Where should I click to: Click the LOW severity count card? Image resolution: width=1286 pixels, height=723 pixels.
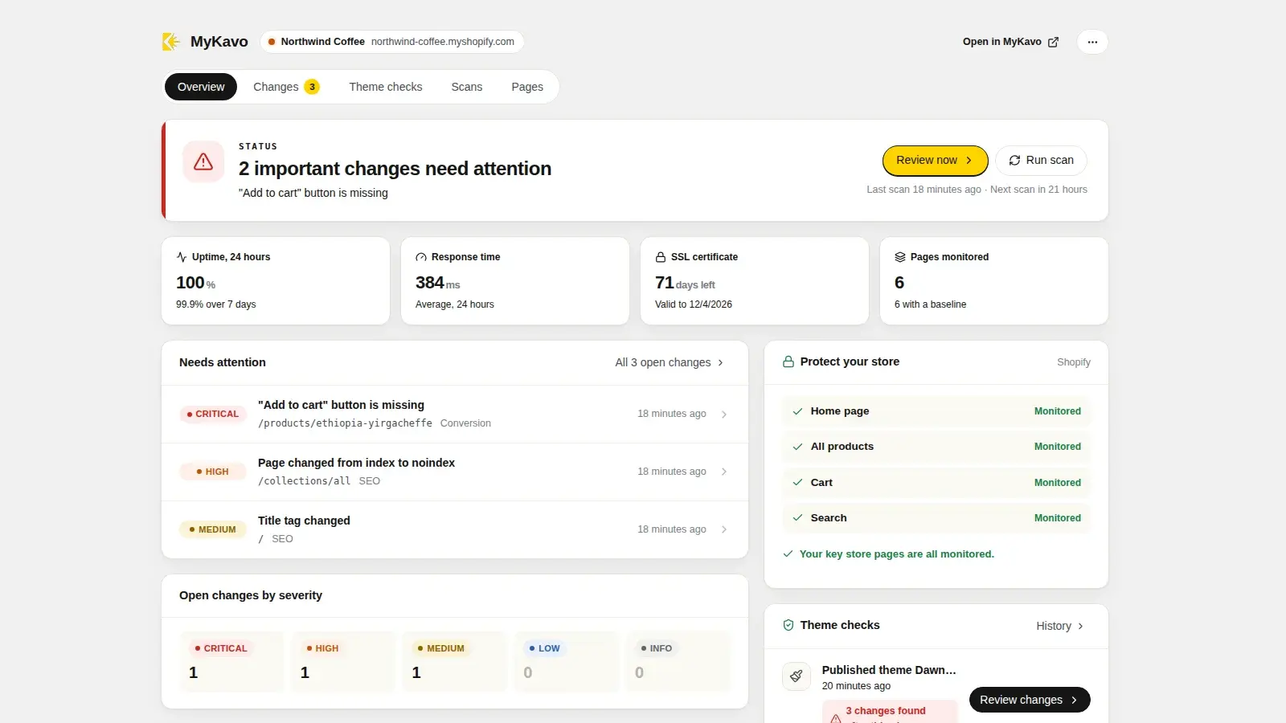coord(567,661)
